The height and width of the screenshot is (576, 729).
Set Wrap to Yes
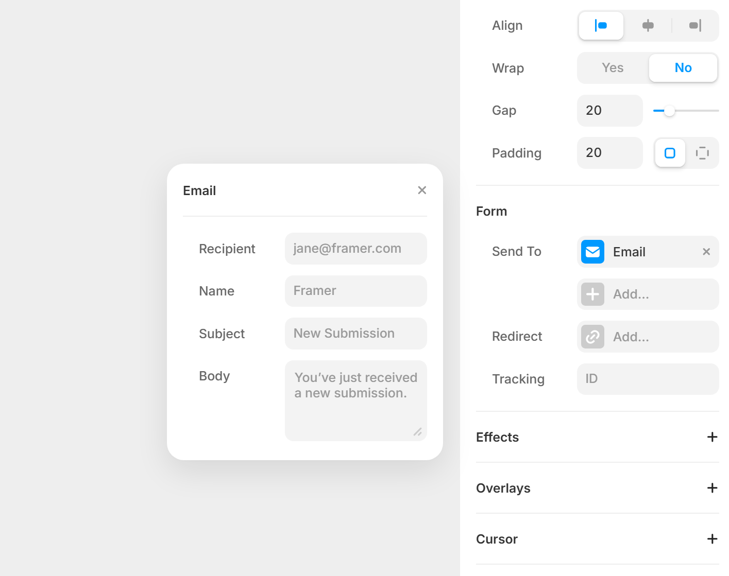(x=612, y=67)
